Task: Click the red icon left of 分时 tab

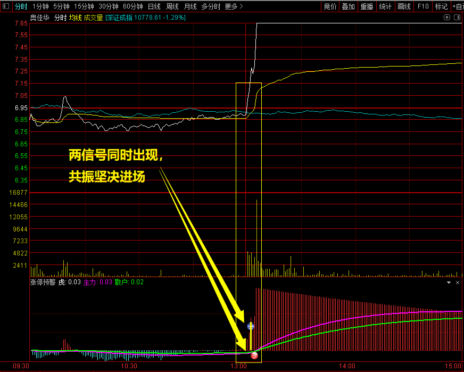Action: coord(6,6)
